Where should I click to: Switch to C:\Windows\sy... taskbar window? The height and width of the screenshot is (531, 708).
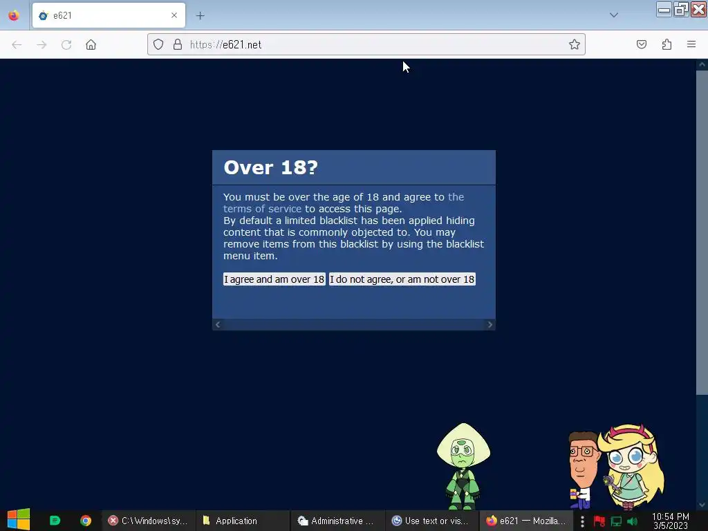click(148, 521)
